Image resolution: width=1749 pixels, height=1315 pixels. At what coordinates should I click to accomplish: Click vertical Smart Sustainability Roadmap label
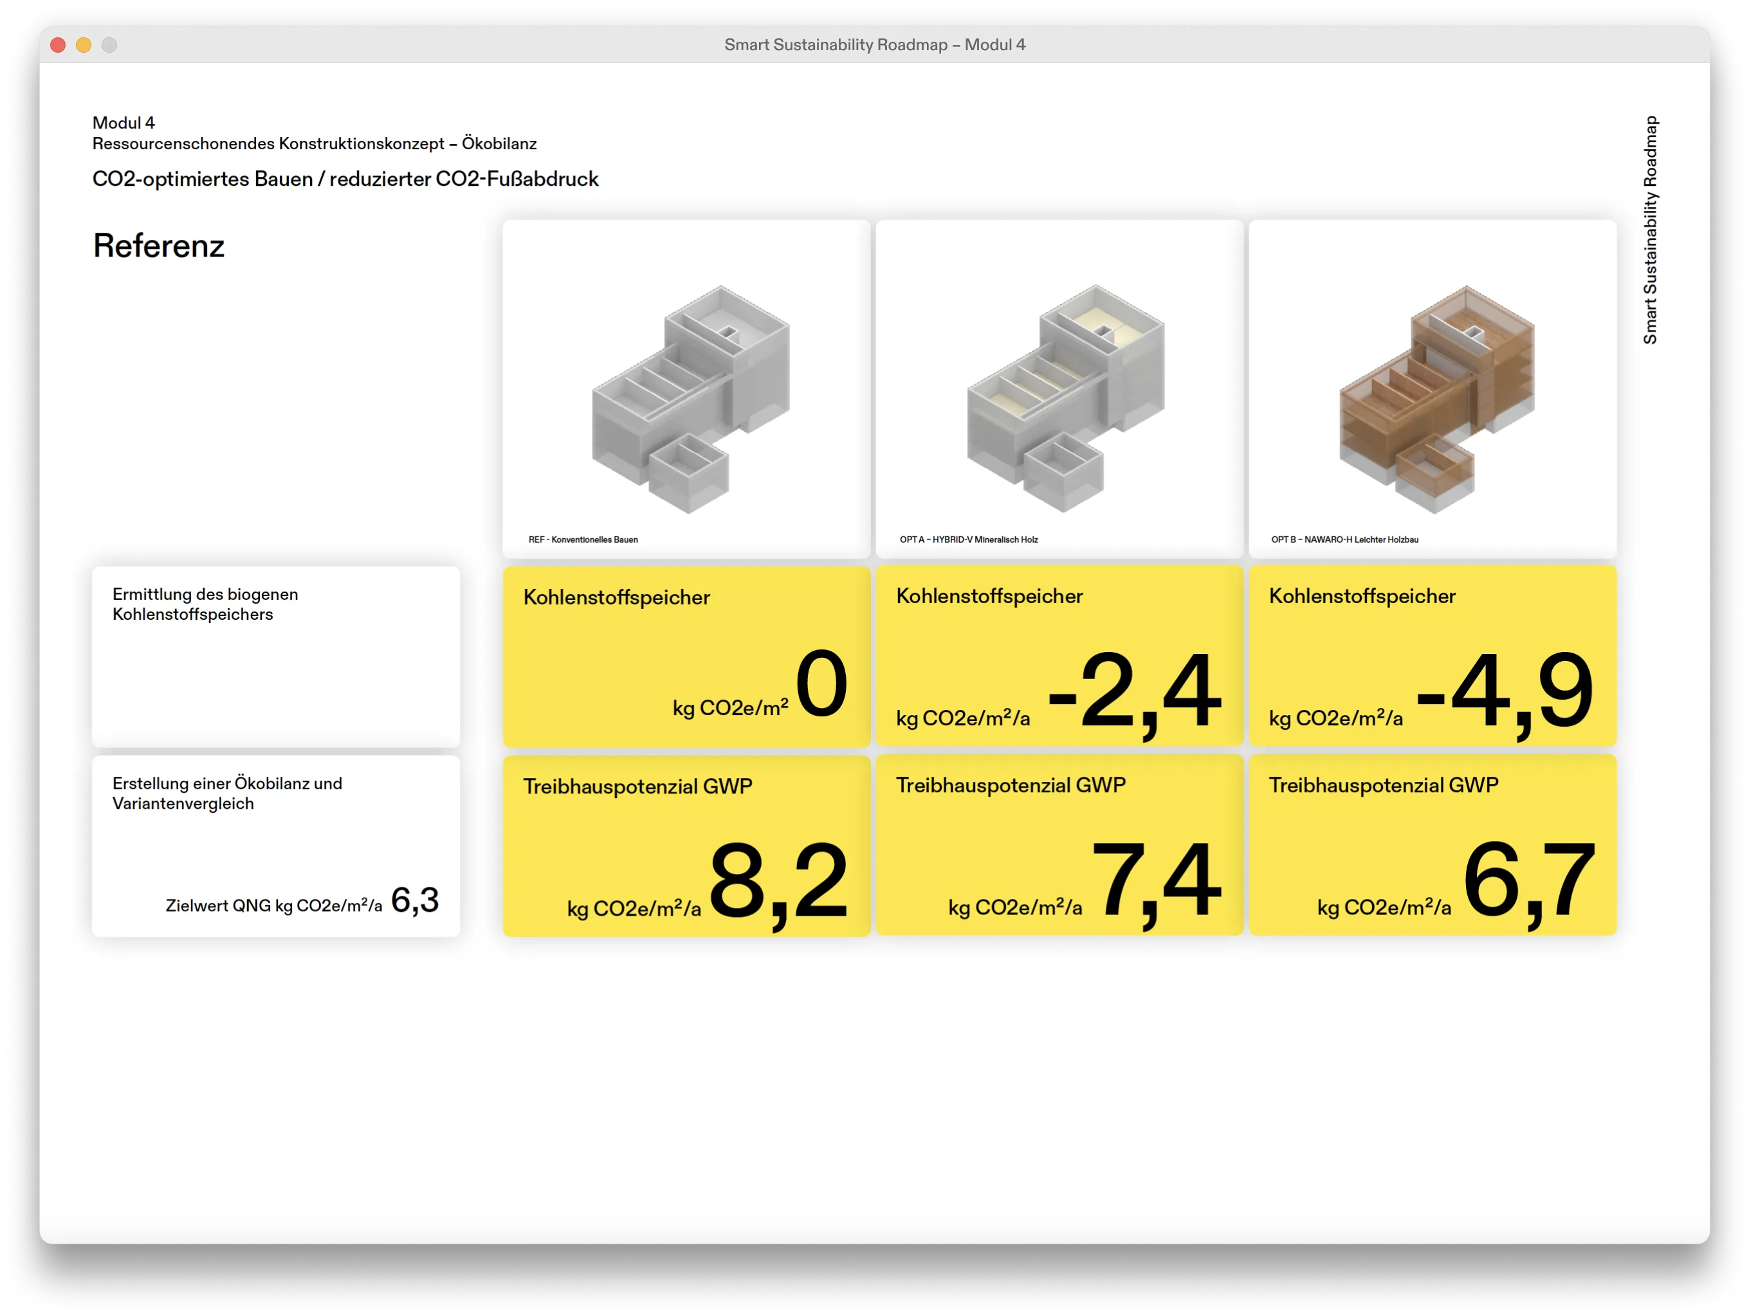coord(1650,229)
